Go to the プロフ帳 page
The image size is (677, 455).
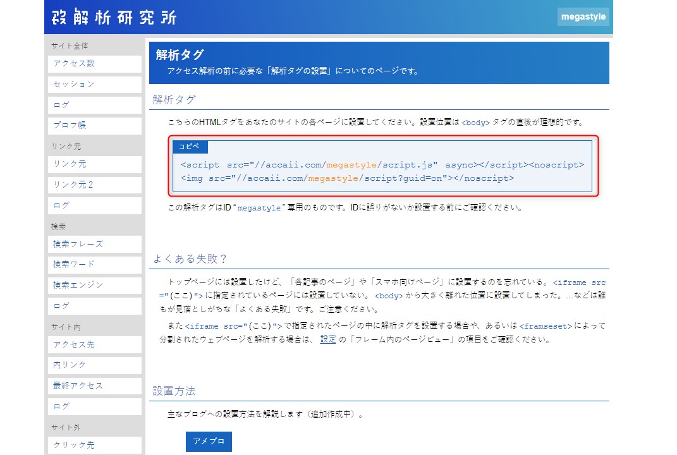click(x=95, y=126)
